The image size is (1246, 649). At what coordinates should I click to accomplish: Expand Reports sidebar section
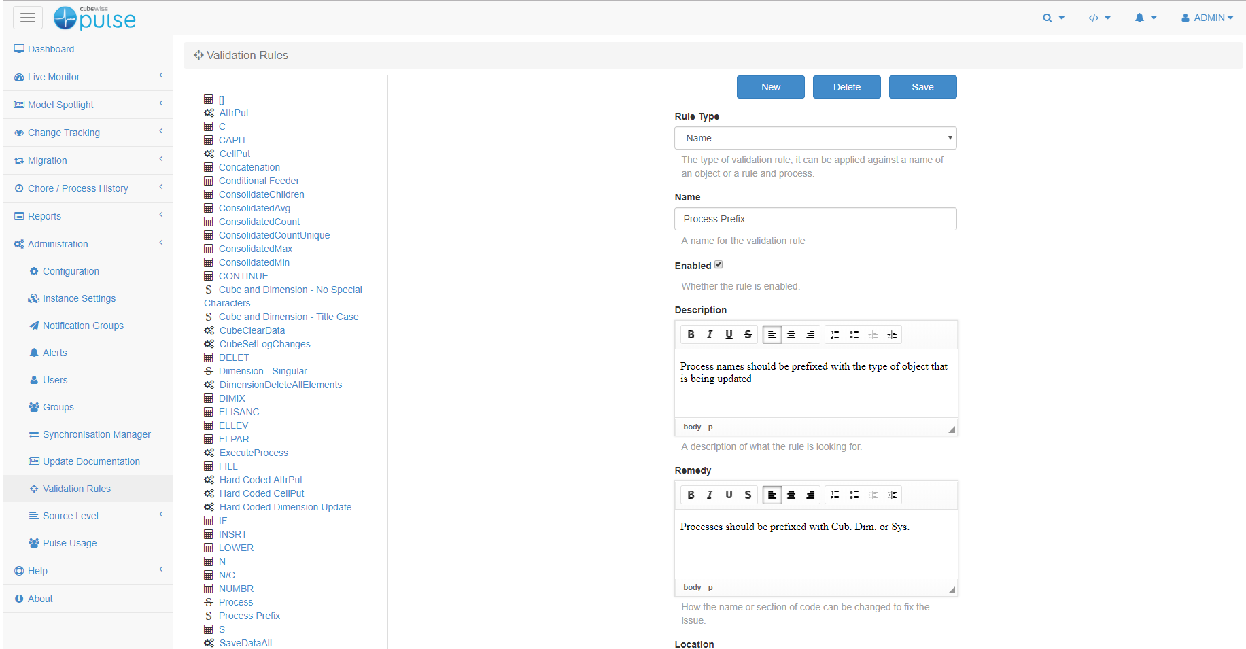click(88, 216)
